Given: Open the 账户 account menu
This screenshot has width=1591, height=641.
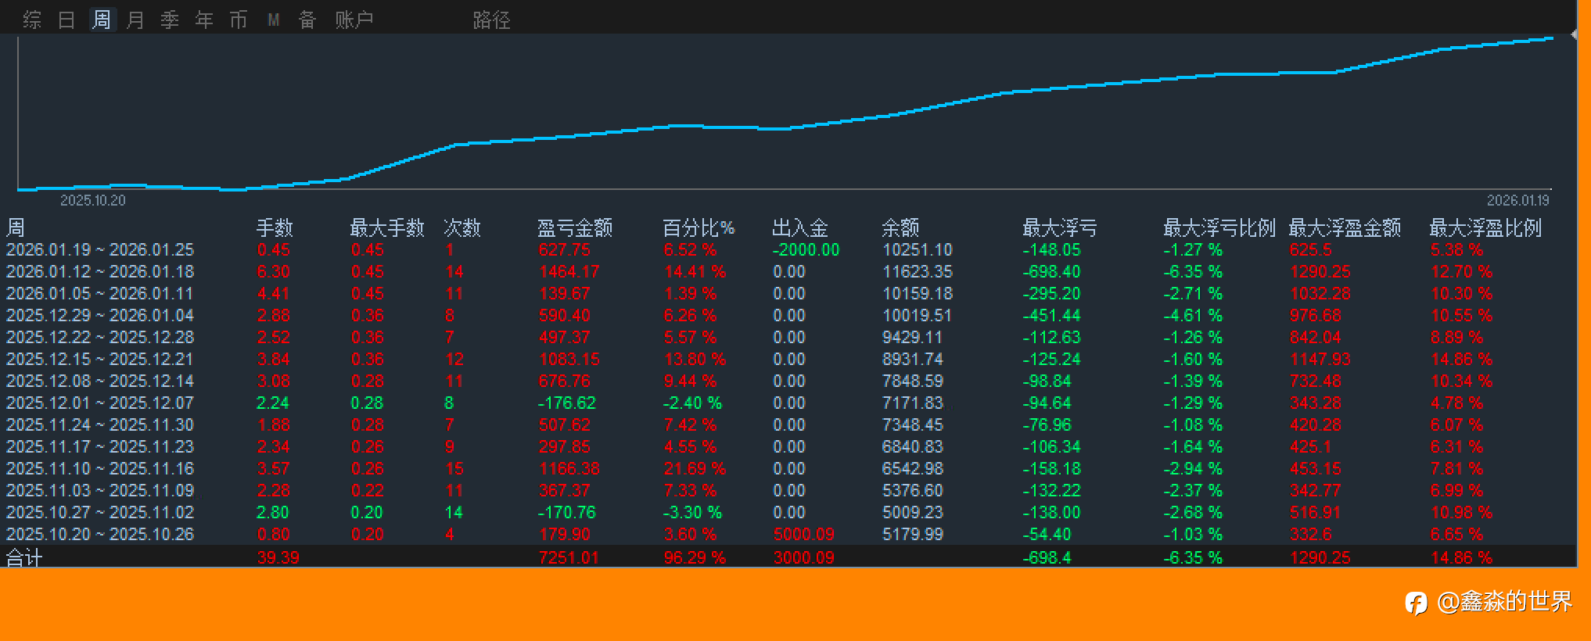Looking at the screenshot, I should pyautogui.click(x=354, y=20).
